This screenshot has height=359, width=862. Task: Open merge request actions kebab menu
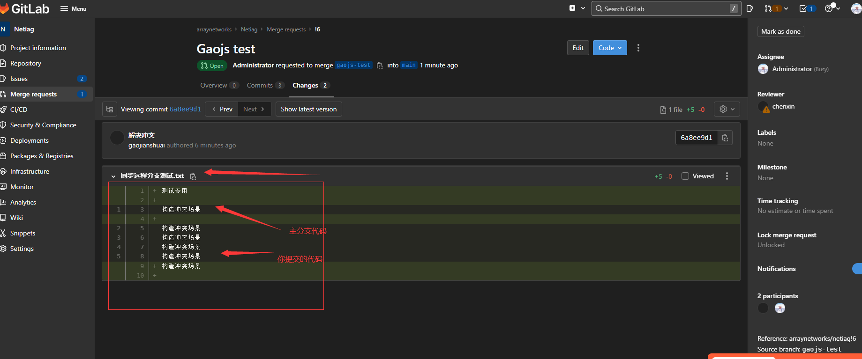coord(638,48)
